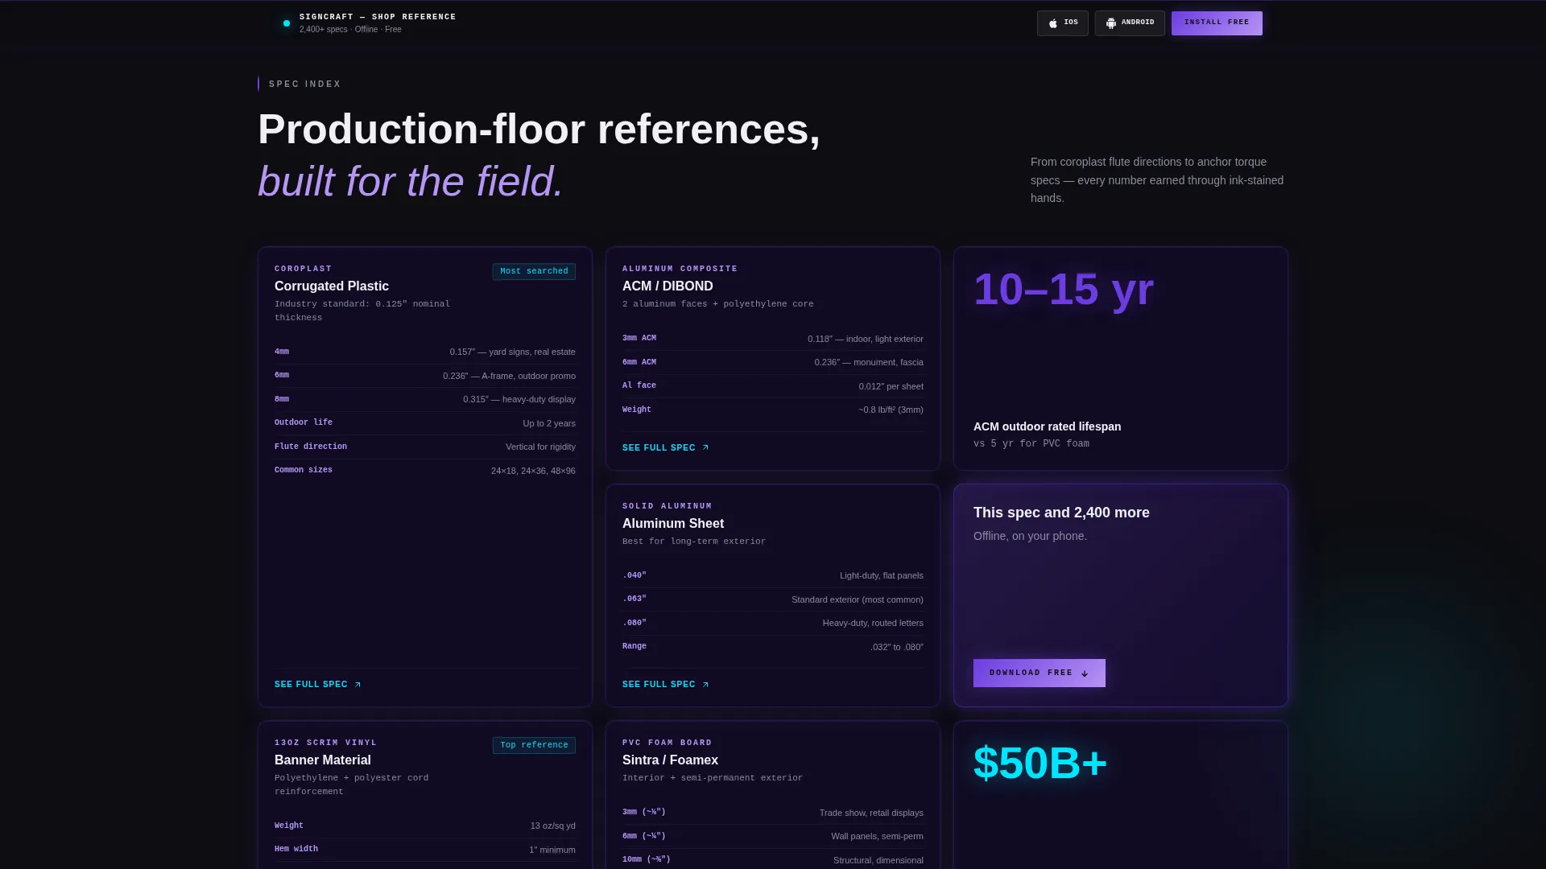Click the Heavy-duty, routed letters value
The height and width of the screenshot is (869, 1546).
pyautogui.click(x=873, y=623)
